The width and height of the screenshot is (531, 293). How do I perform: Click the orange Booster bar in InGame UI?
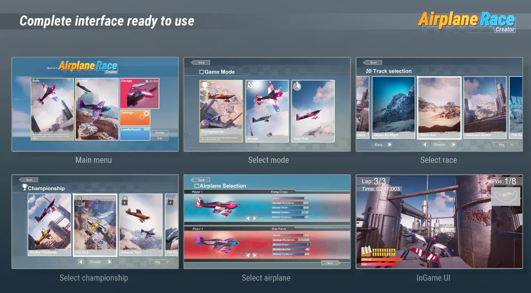click(382, 259)
